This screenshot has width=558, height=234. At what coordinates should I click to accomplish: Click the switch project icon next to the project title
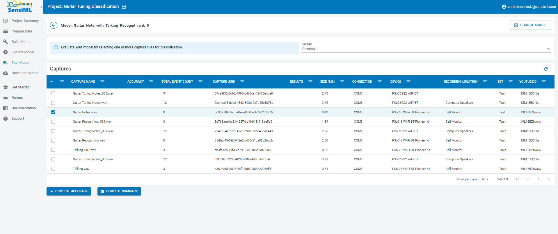[124, 7]
